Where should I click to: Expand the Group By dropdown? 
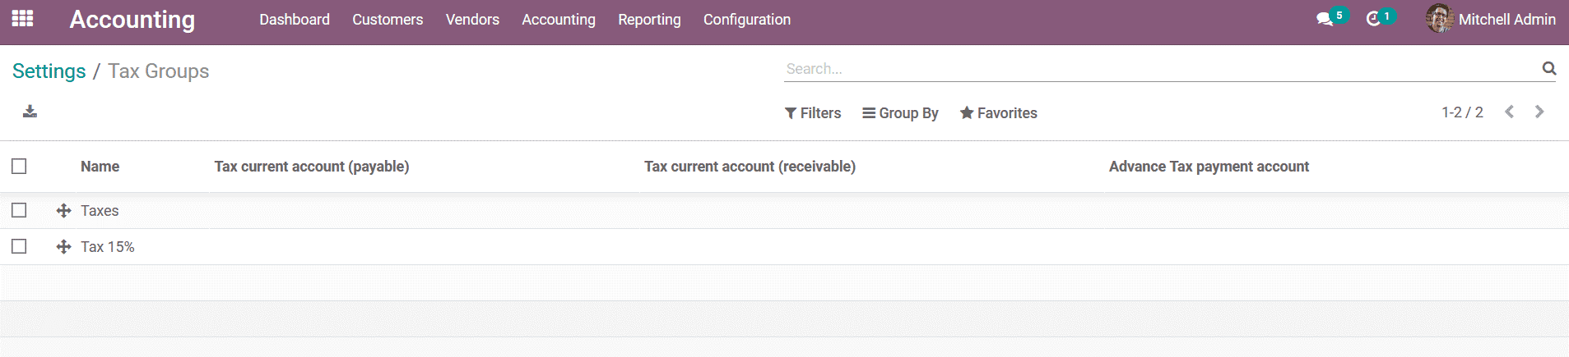[x=900, y=113]
